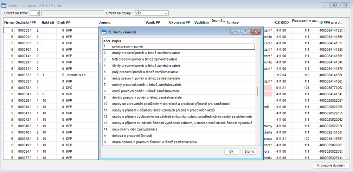The height and width of the screenshot is (172, 353).
Task: Close the RE Druhy činnosti dialog
Action: pyautogui.click(x=255, y=32)
